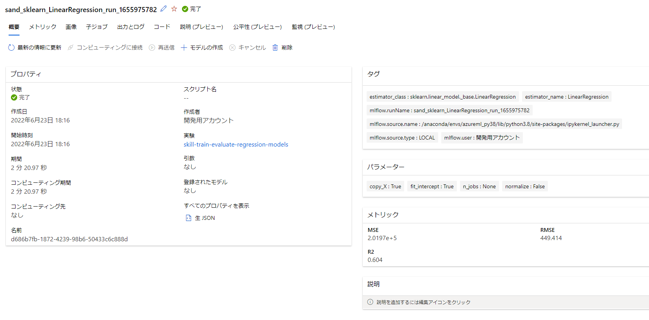The height and width of the screenshot is (320, 649).
Task: Switch to the コード tab
Action: [162, 27]
